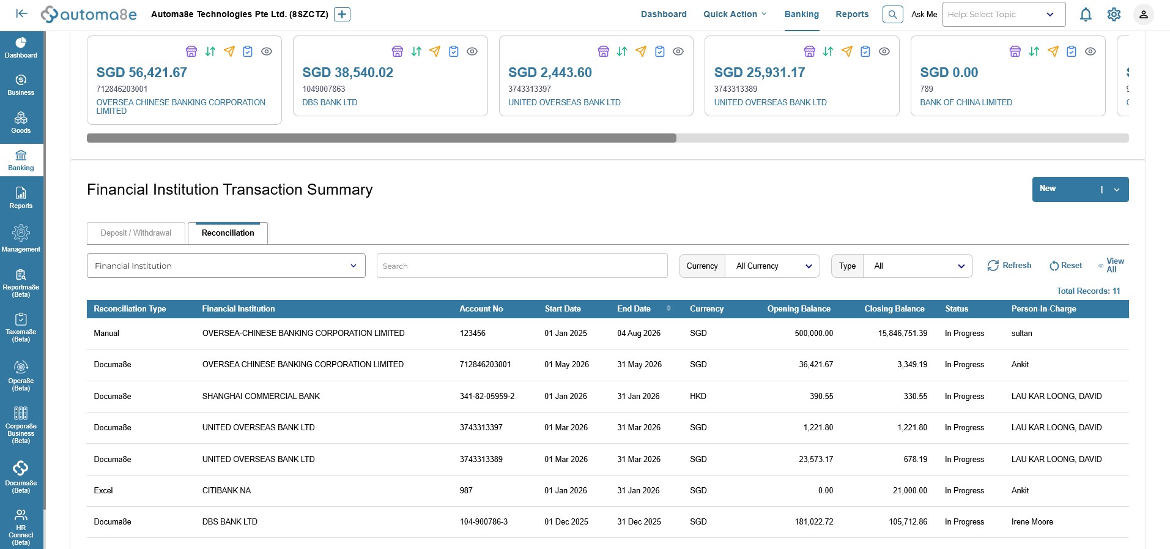Viewport: 1170px width, 549px height.
Task: Select the Reconciliation tab
Action: point(228,233)
